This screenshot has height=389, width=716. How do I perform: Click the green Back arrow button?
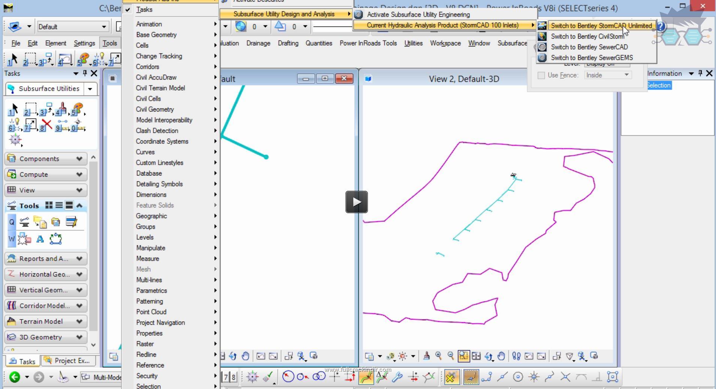click(15, 377)
